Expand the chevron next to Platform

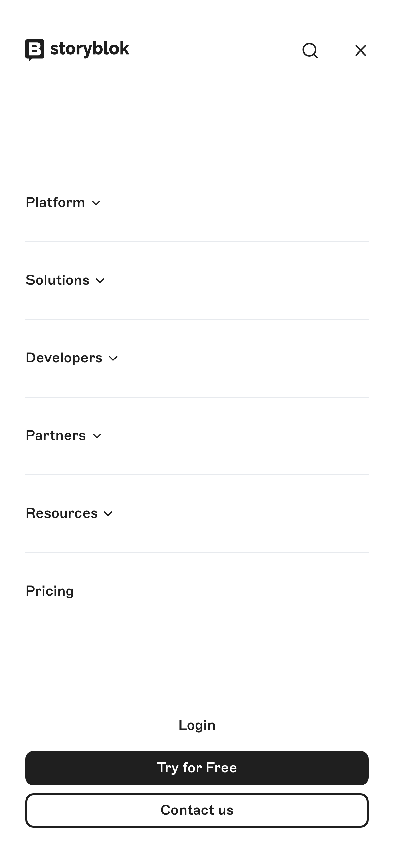coord(96,203)
